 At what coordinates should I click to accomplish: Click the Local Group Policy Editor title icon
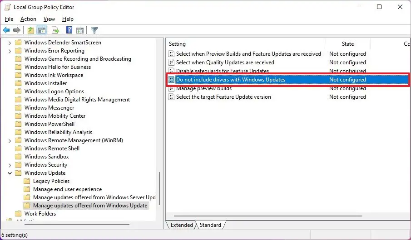pos(7,7)
